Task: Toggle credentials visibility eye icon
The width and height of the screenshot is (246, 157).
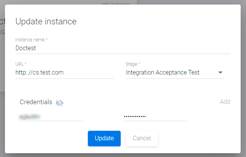Action: click(x=59, y=103)
